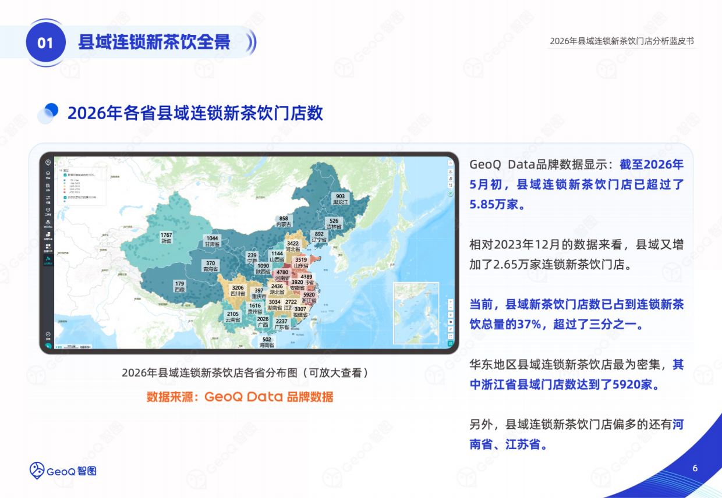Open the cube toolbox (工具箱) icon

click(x=48, y=210)
